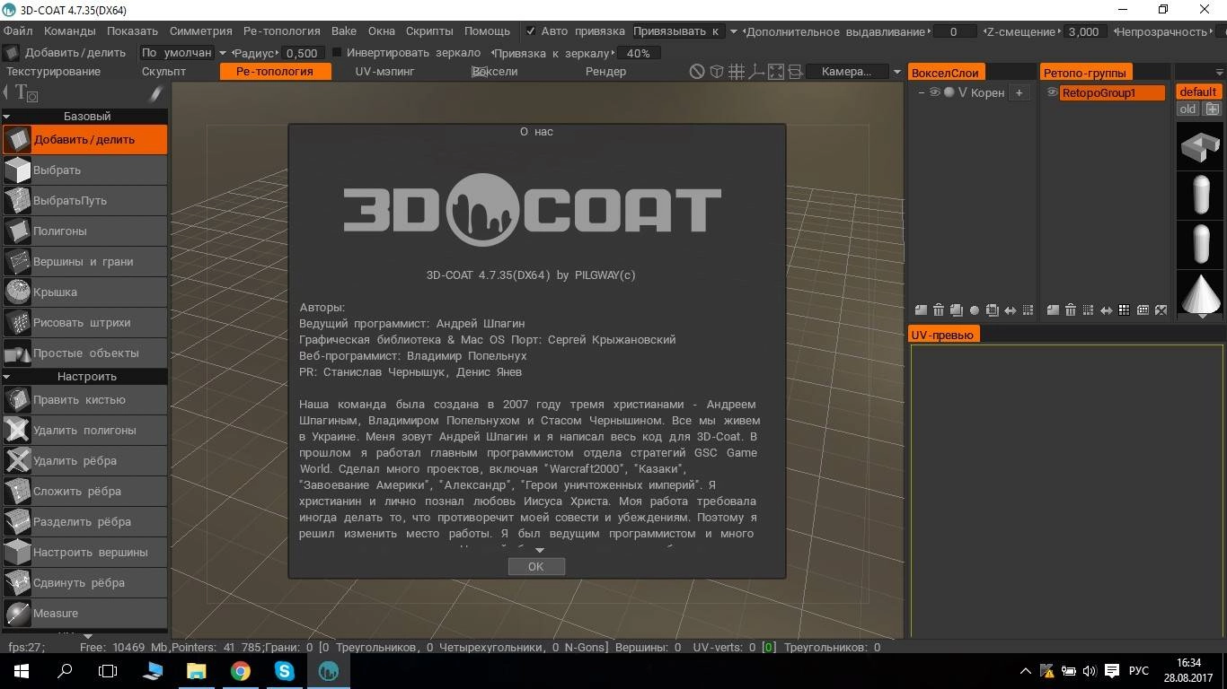Open the Помощь menu
1227x689 pixels.
tap(487, 31)
